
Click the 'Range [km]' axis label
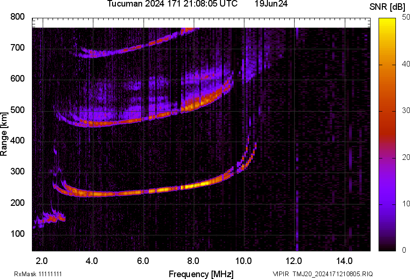pyautogui.click(x=4, y=135)
